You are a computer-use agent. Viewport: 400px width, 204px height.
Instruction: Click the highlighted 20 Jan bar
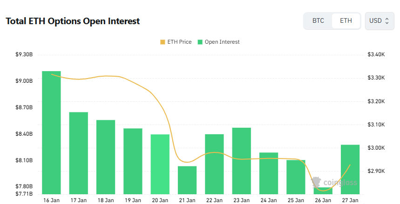coord(160,164)
